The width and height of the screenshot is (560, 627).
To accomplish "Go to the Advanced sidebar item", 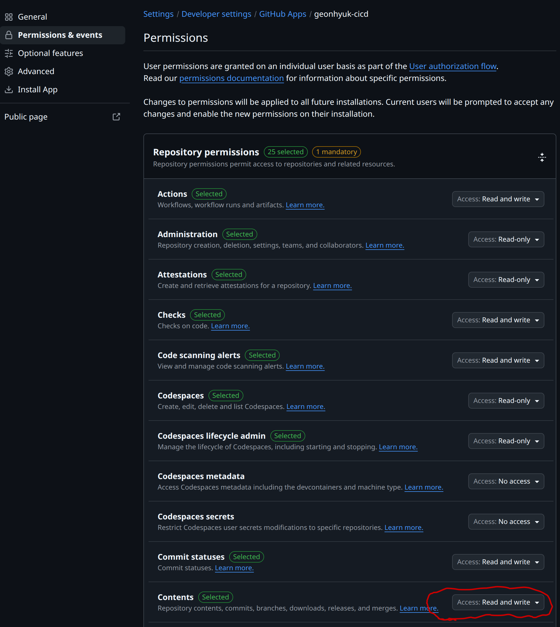I will (x=36, y=71).
